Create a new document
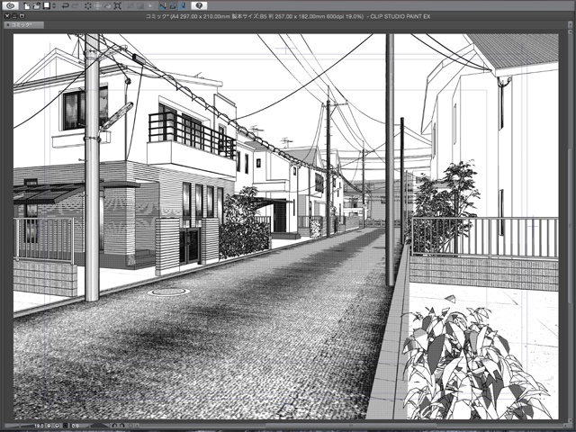The image size is (576, 432). pos(27,5)
